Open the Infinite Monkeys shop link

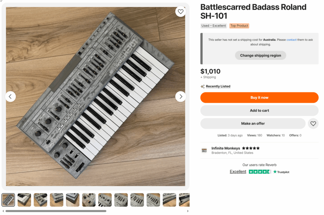click(x=226, y=148)
